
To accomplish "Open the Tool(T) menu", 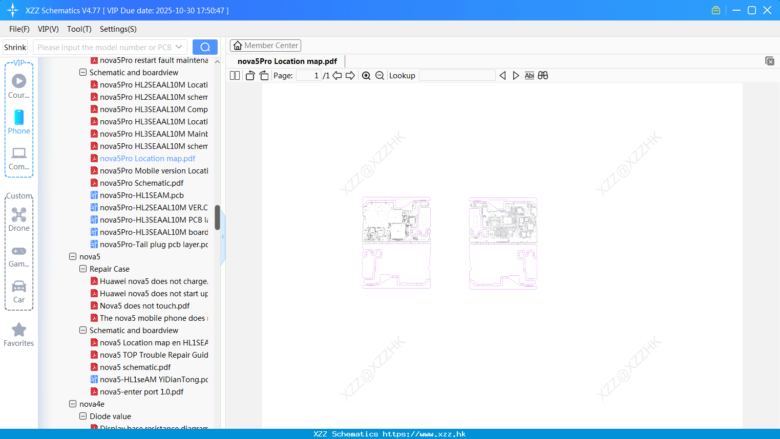I will click(x=79, y=29).
